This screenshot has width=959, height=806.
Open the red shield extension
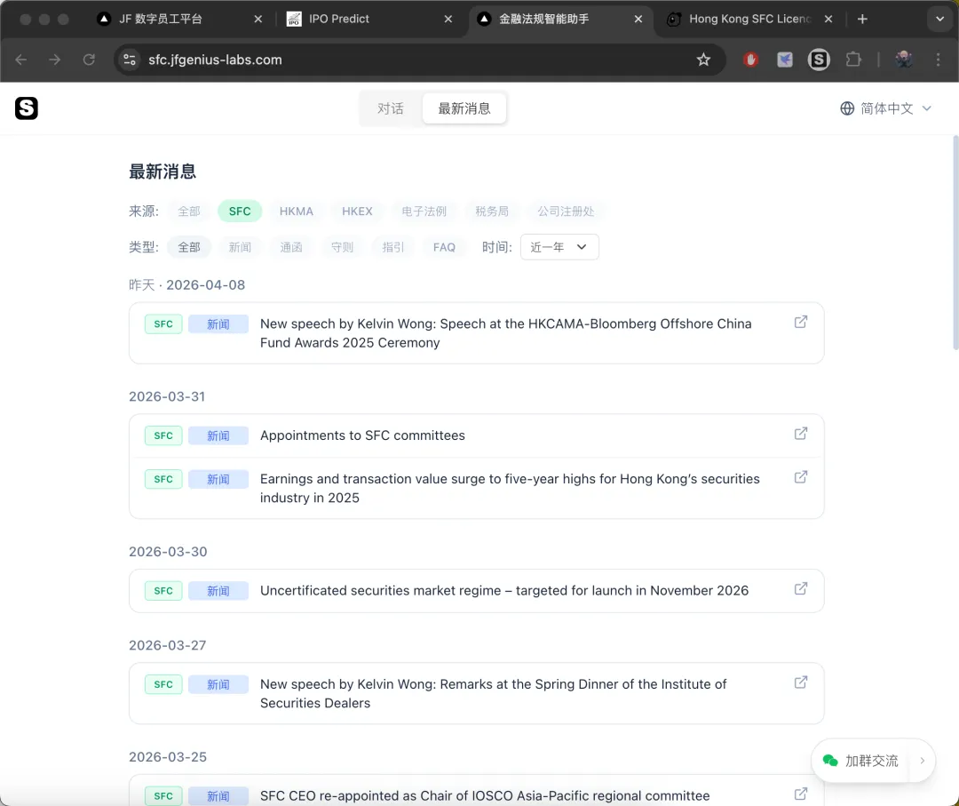751,60
